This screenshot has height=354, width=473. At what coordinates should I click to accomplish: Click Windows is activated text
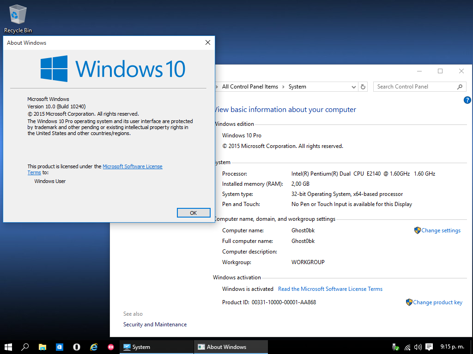(x=248, y=289)
